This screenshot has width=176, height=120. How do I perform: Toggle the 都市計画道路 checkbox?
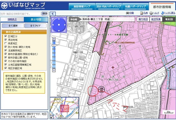(x=6, y=54)
